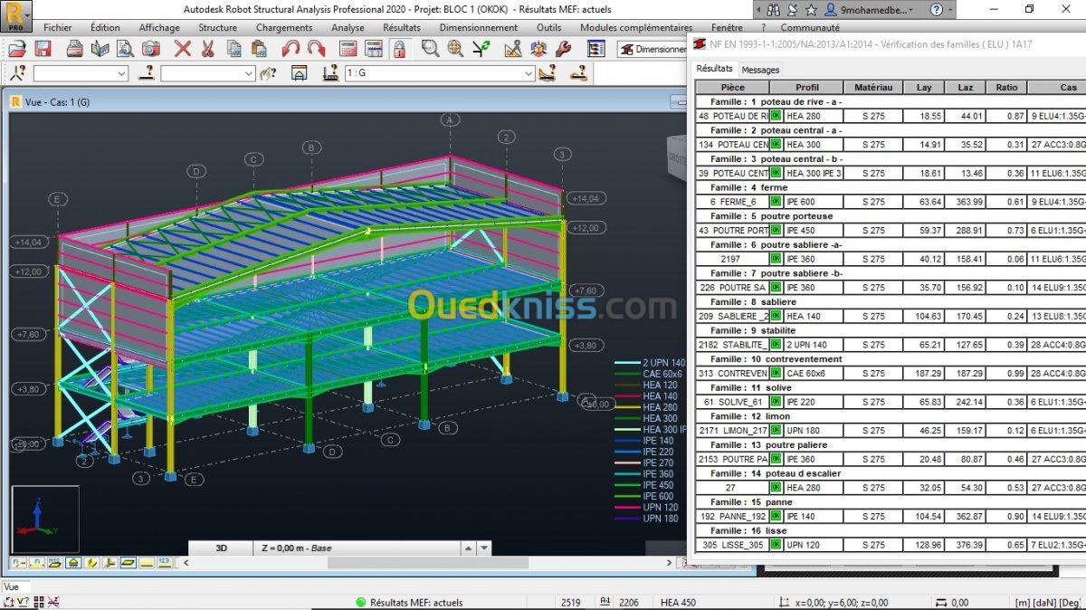Toggle the padlock results lock icon

point(397,49)
